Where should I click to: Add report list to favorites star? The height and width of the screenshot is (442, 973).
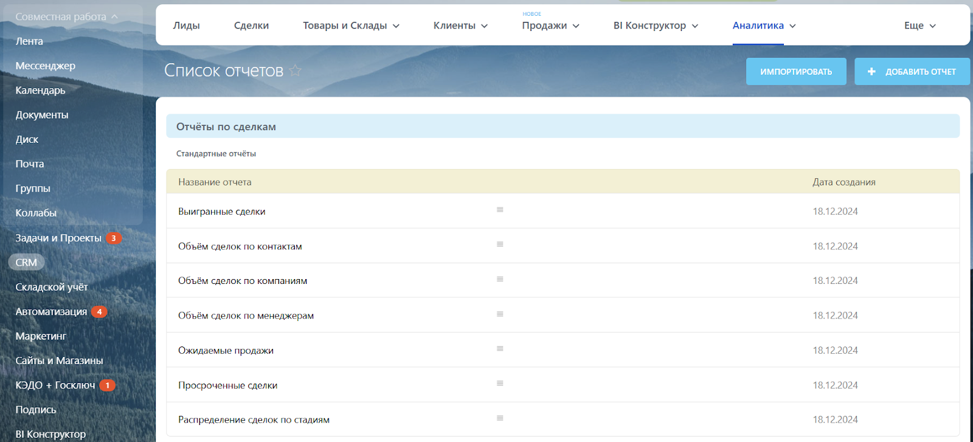(296, 71)
